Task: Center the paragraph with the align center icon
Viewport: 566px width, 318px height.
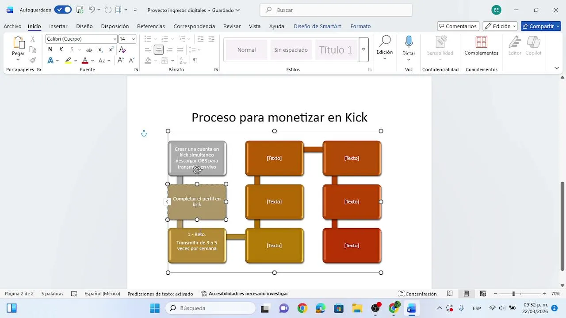Action: pyautogui.click(x=158, y=49)
